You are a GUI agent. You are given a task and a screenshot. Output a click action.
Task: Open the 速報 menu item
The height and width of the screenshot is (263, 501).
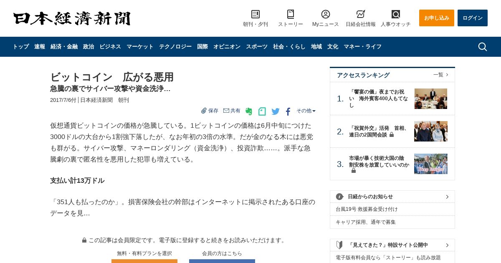click(40, 47)
